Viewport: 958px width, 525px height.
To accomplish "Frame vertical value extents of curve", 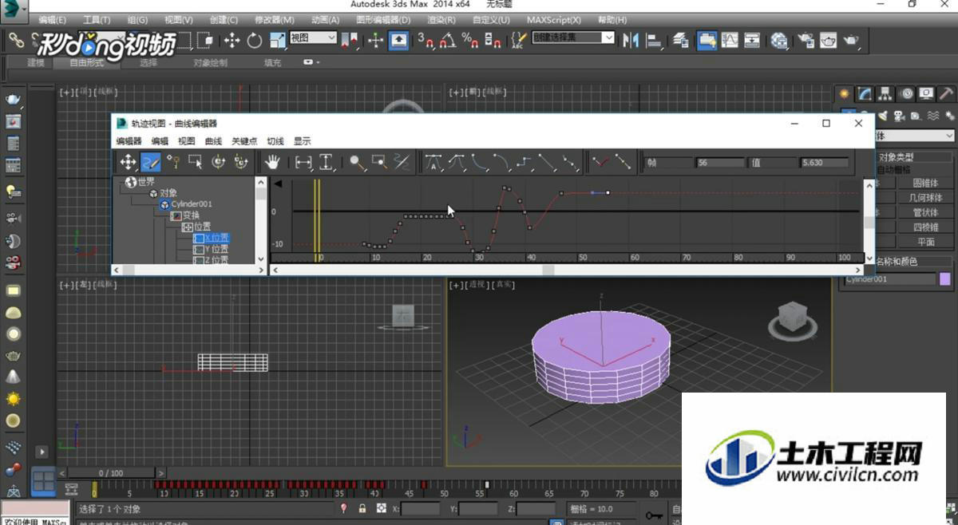I will click(x=326, y=162).
